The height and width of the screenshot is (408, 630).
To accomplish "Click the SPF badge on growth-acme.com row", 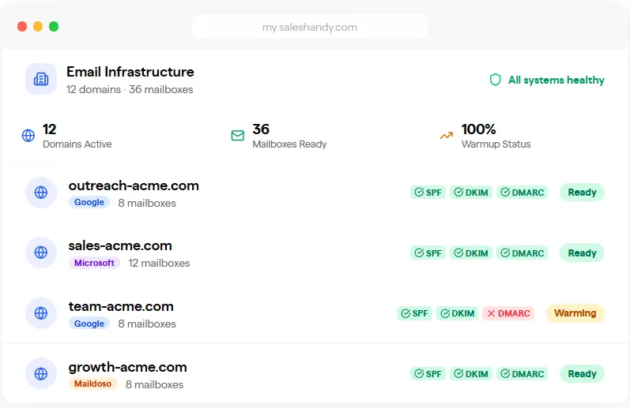I will point(428,374).
